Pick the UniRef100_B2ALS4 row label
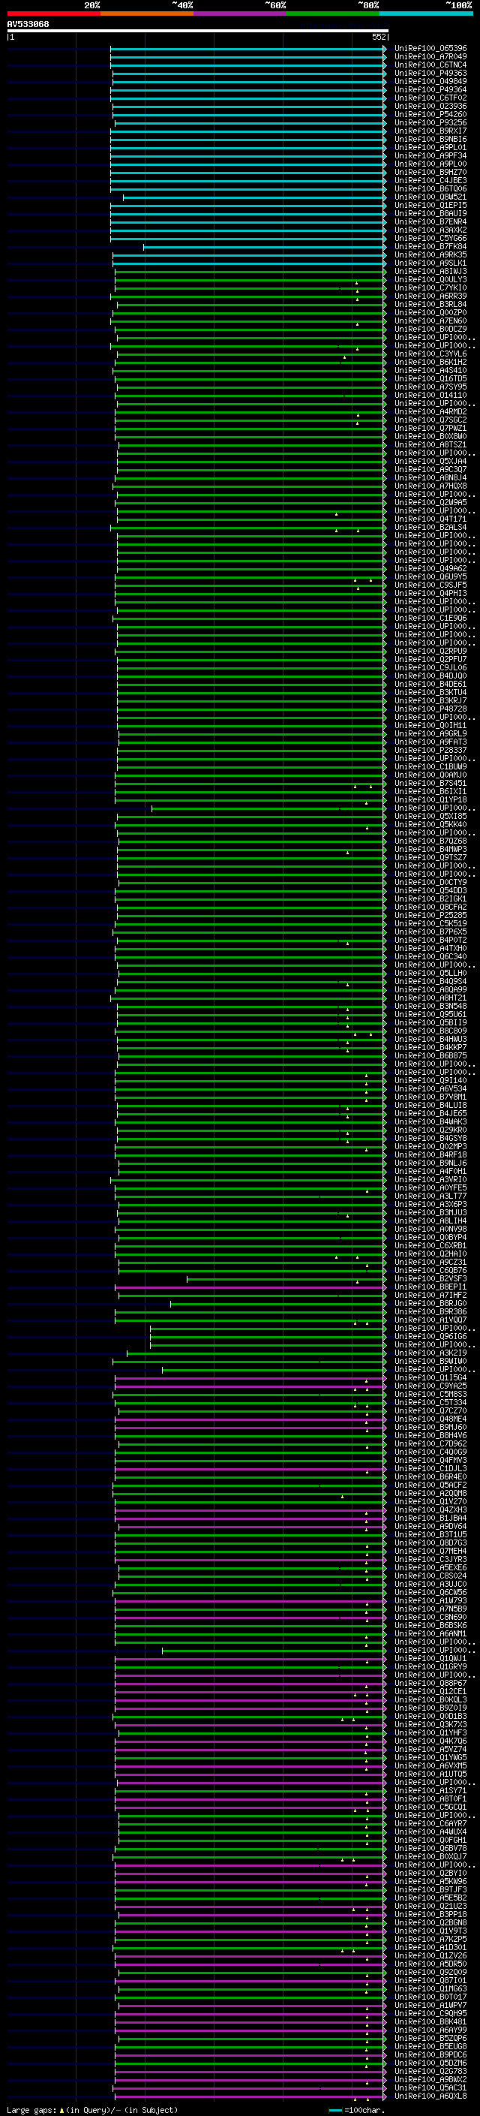 (x=430, y=526)
